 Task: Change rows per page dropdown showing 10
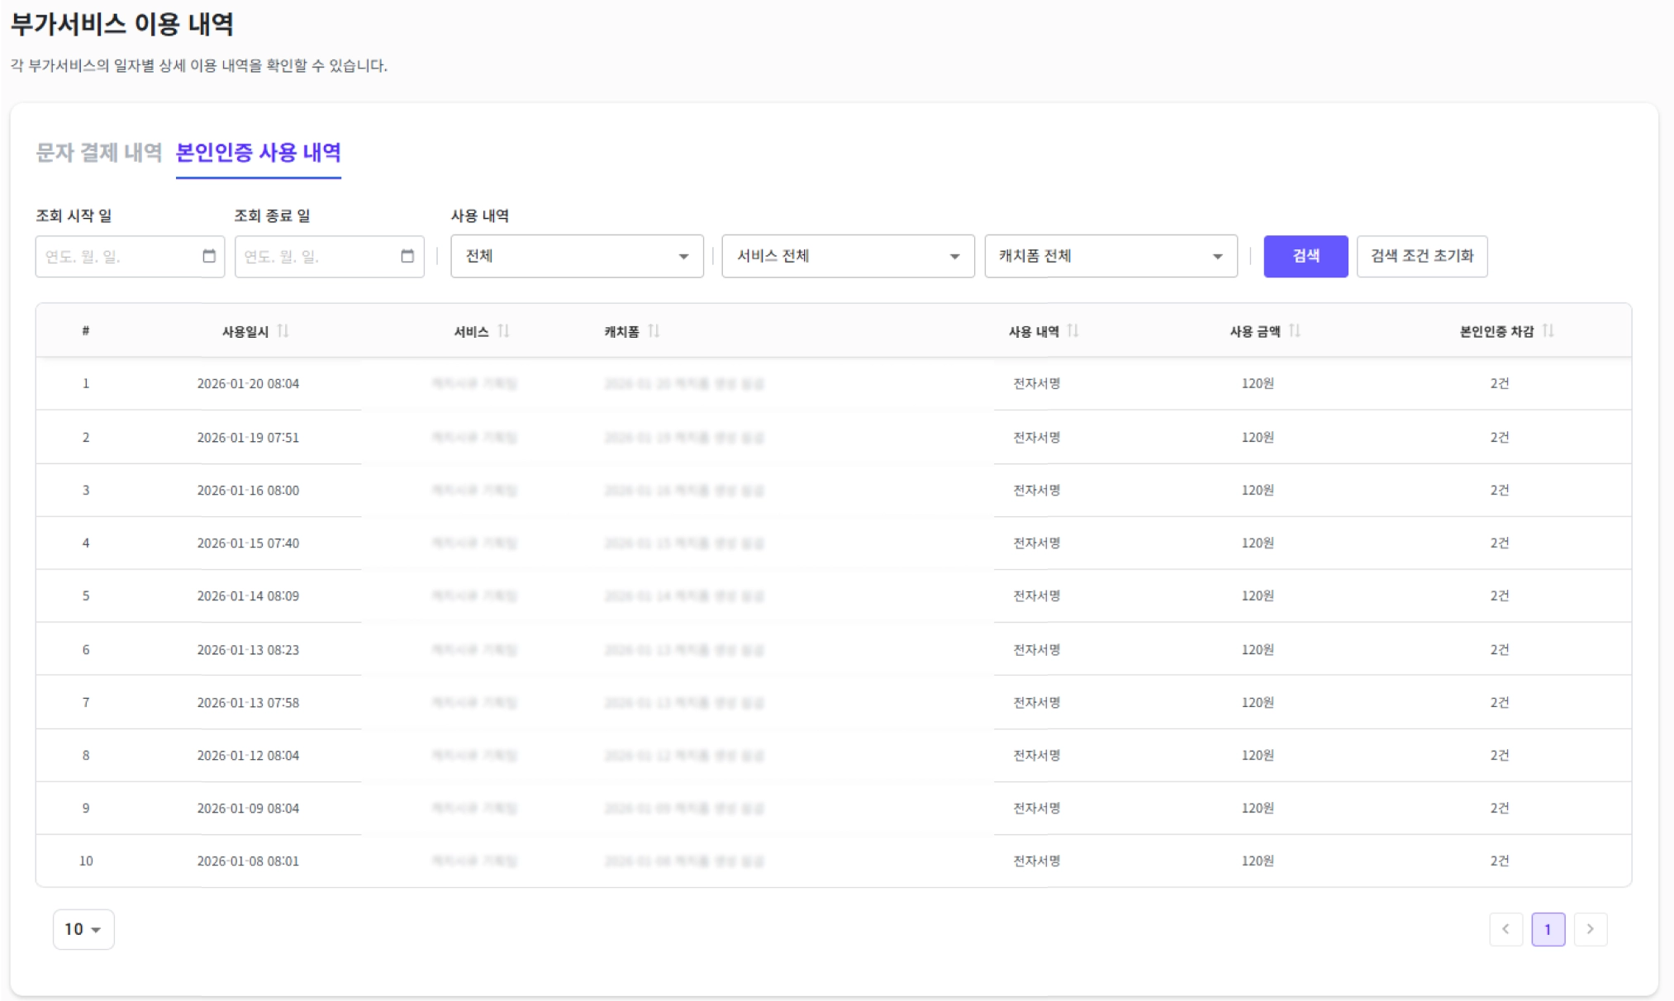tap(83, 929)
